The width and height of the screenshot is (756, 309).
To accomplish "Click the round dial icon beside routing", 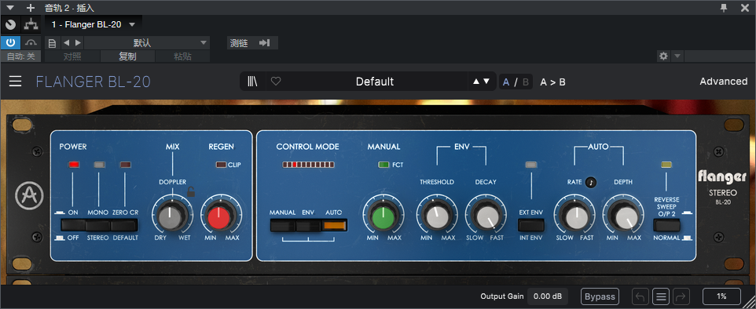I will tap(10, 24).
